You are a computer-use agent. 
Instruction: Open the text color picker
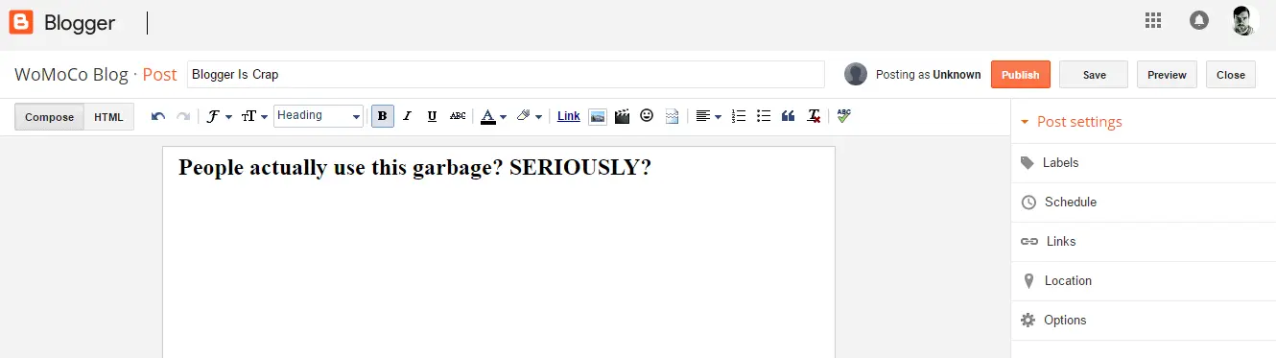pos(493,116)
